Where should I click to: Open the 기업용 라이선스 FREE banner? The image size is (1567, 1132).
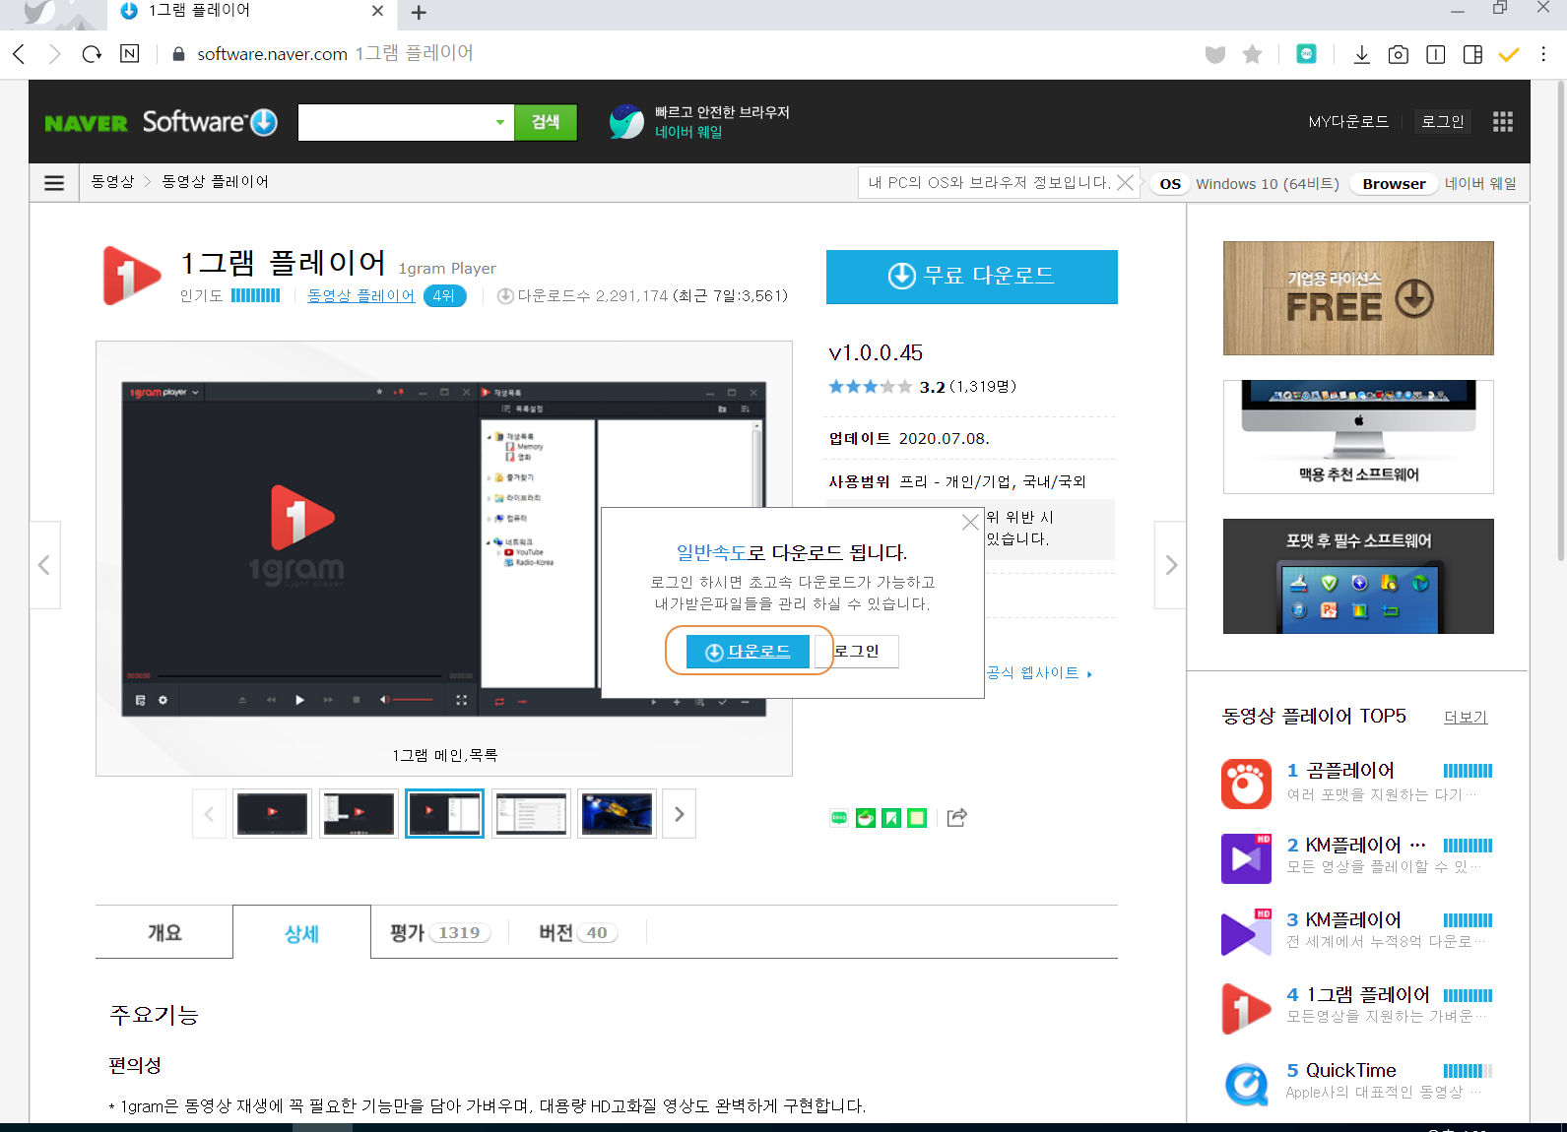coord(1358,298)
